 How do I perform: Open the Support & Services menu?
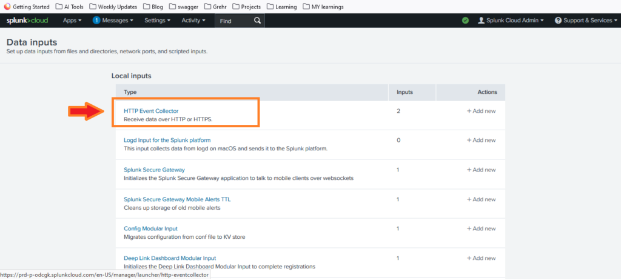[583, 21]
